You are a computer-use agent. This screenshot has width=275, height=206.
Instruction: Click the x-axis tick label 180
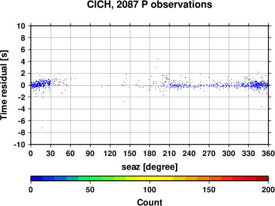click(150, 153)
